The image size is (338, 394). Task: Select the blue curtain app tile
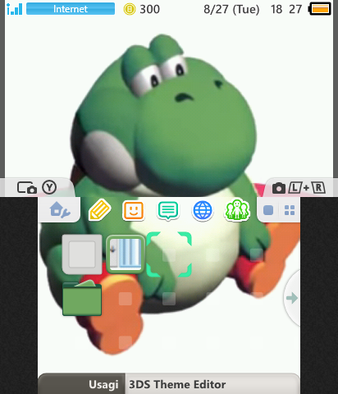click(126, 254)
